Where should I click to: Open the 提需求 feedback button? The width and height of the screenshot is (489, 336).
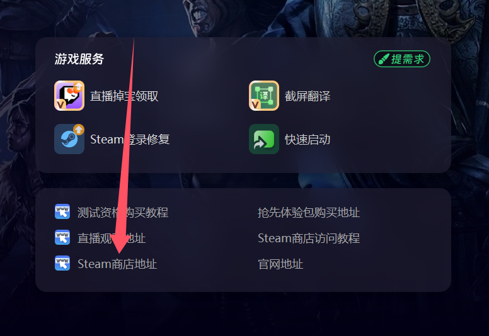[x=401, y=59]
